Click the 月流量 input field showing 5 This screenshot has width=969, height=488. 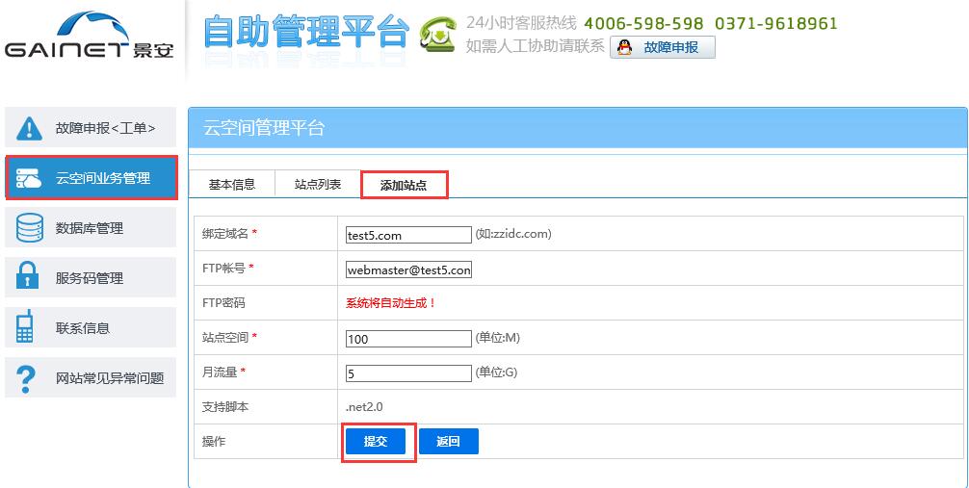click(408, 373)
